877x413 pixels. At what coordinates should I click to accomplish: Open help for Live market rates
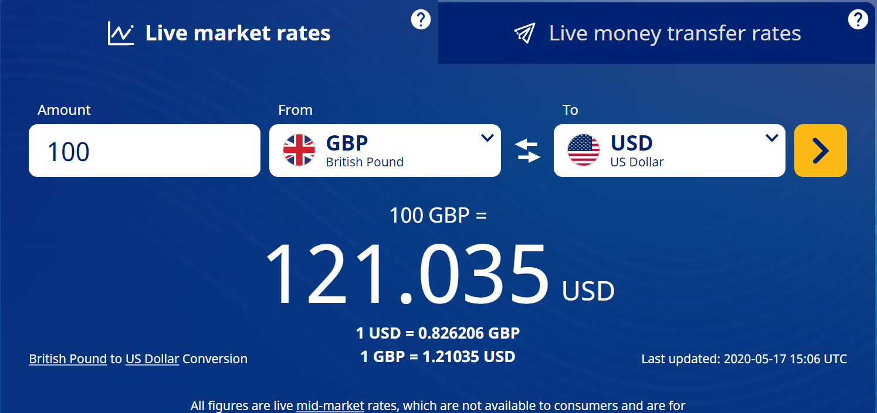421,20
